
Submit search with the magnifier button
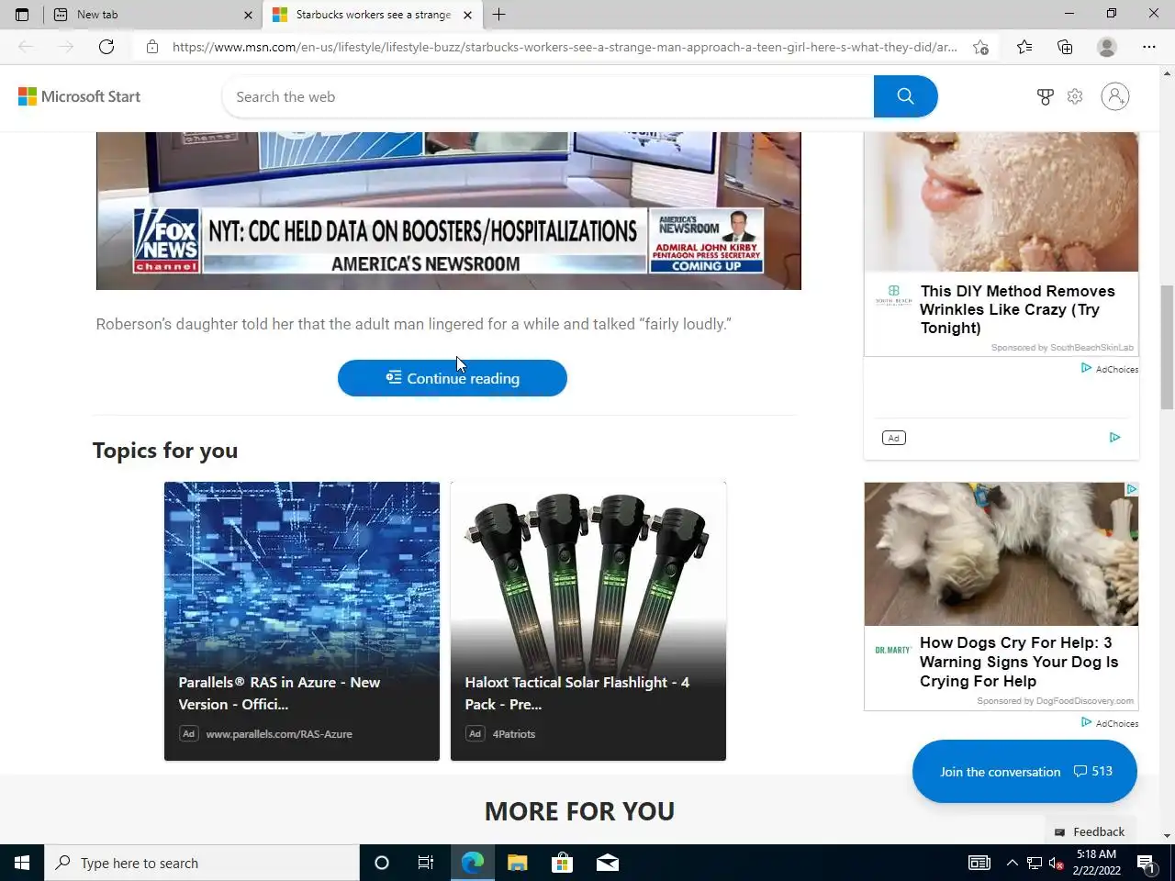[x=905, y=96]
